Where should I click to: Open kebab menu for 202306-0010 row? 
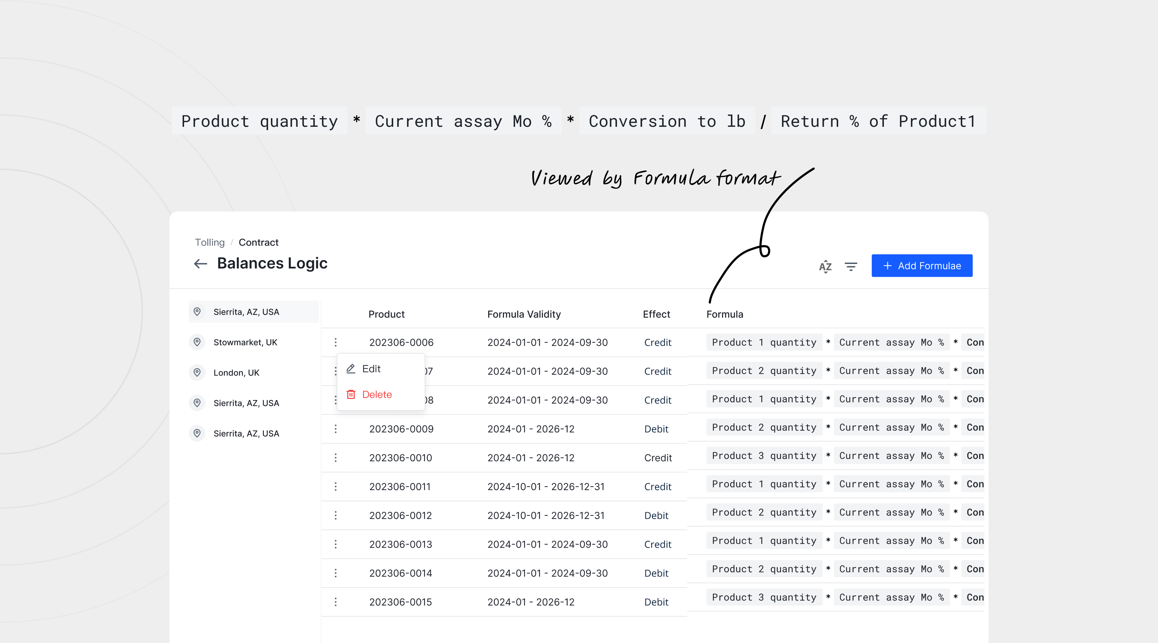(x=335, y=458)
